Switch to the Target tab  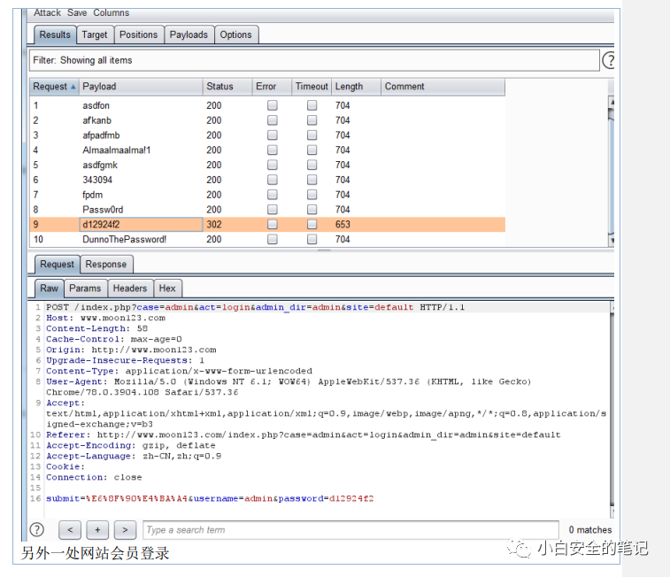95,35
